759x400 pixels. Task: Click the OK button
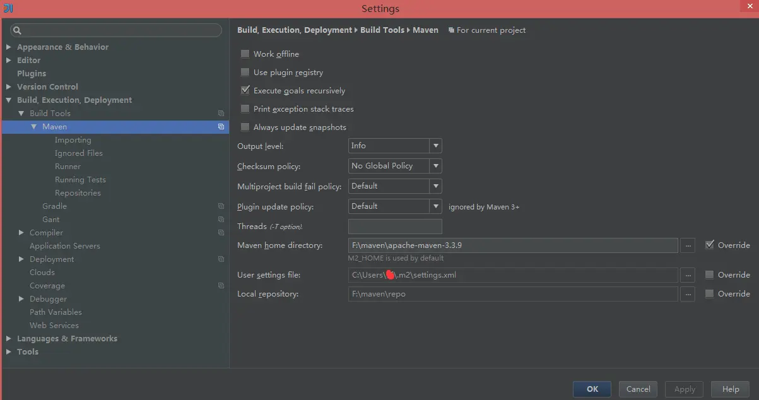pyautogui.click(x=592, y=389)
